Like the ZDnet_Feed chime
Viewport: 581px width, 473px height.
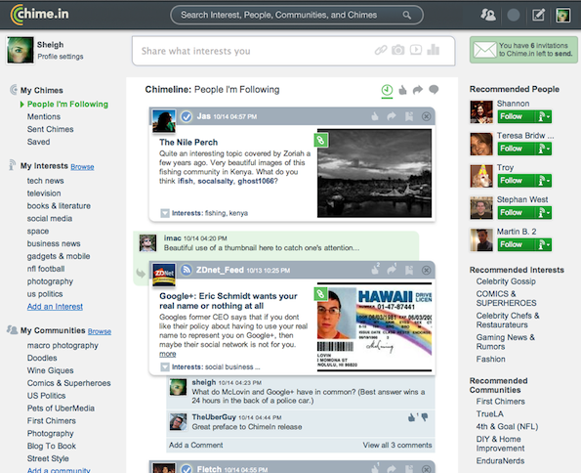pyautogui.click(x=375, y=270)
